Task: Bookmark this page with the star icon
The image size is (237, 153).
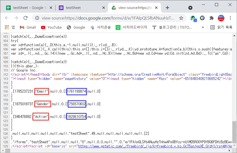Action: (x=181, y=18)
